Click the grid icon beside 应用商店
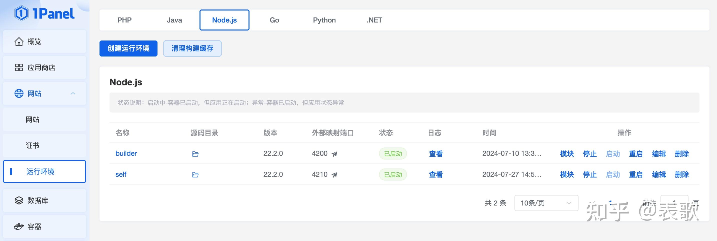The height and width of the screenshot is (241, 717). (x=19, y=67)
